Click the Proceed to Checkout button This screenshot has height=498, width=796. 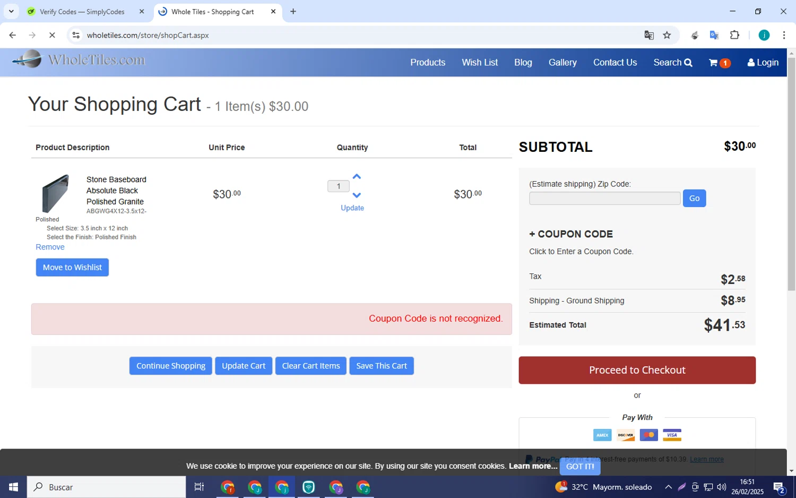(x=637, y=370)
